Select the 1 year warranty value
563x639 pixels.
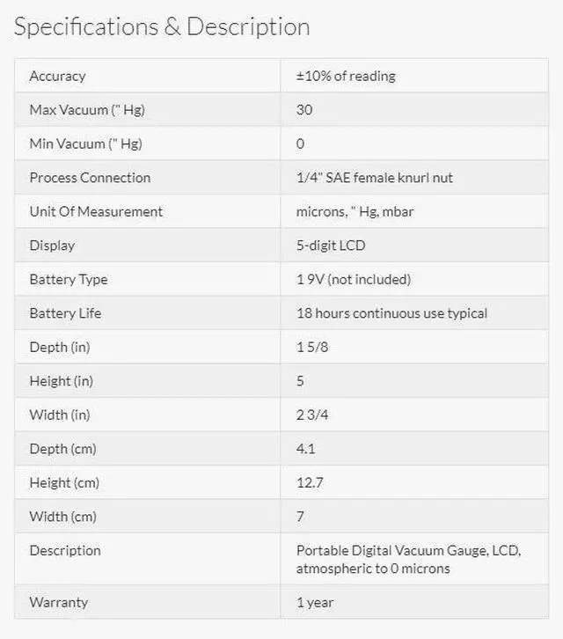(315, 603)
